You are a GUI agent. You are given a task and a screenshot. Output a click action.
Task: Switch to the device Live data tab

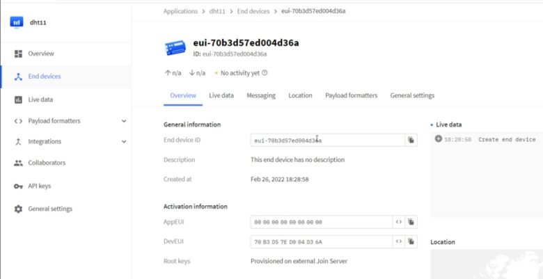[x=221, y=95]
